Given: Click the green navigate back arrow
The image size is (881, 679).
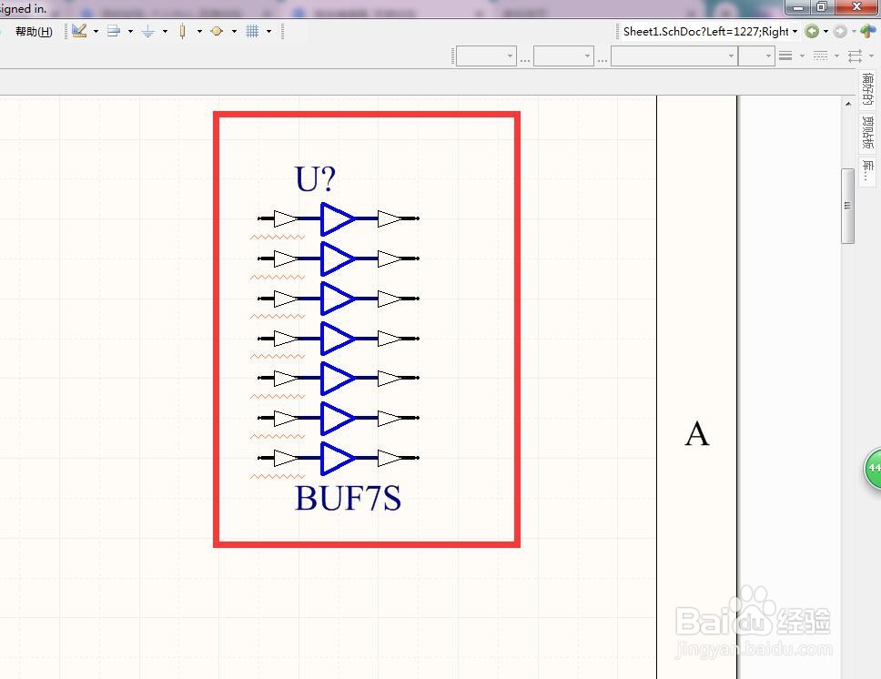Looking at the screenshot, I should (811, 32).
